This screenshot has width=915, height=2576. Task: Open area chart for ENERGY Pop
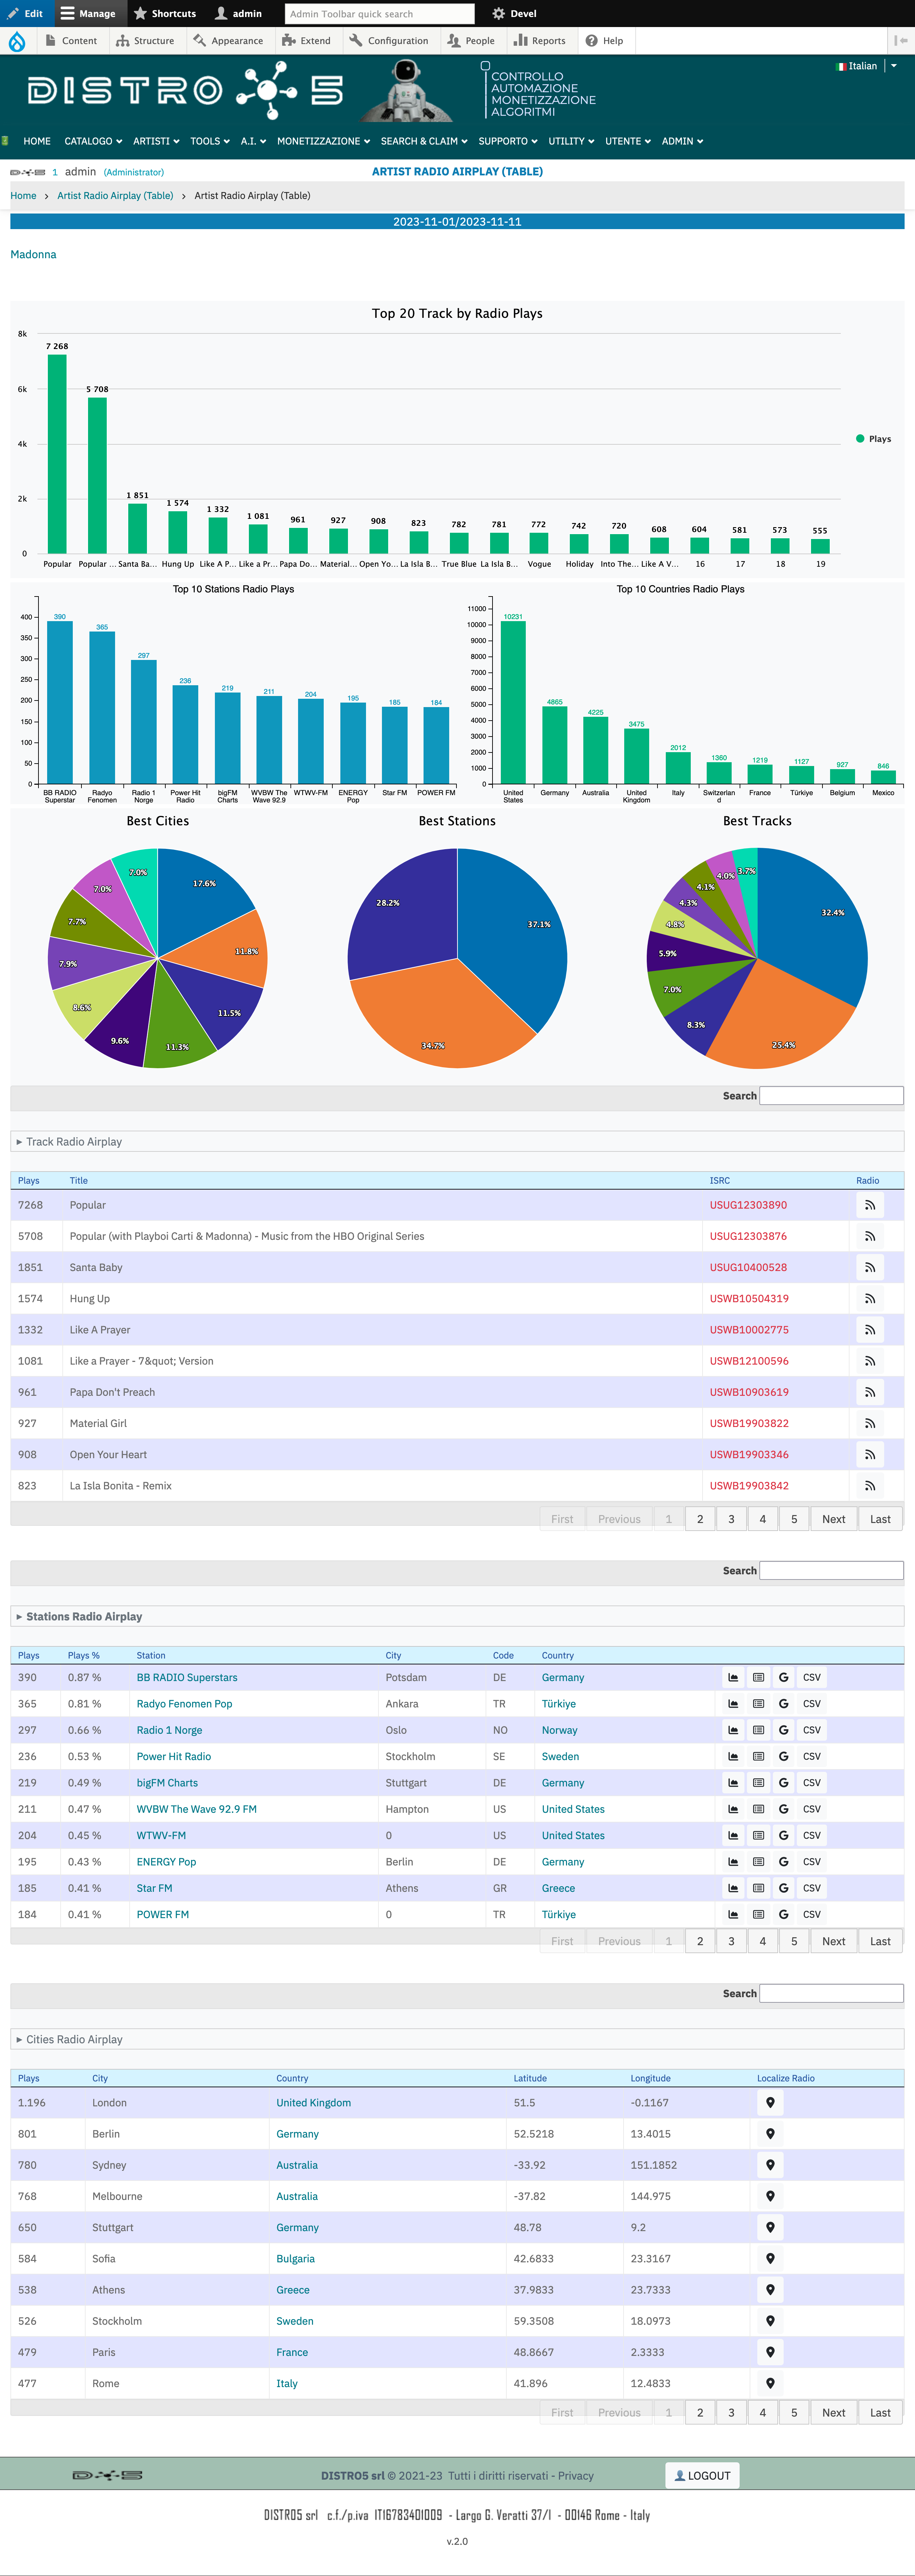[x=733, y=1862]
